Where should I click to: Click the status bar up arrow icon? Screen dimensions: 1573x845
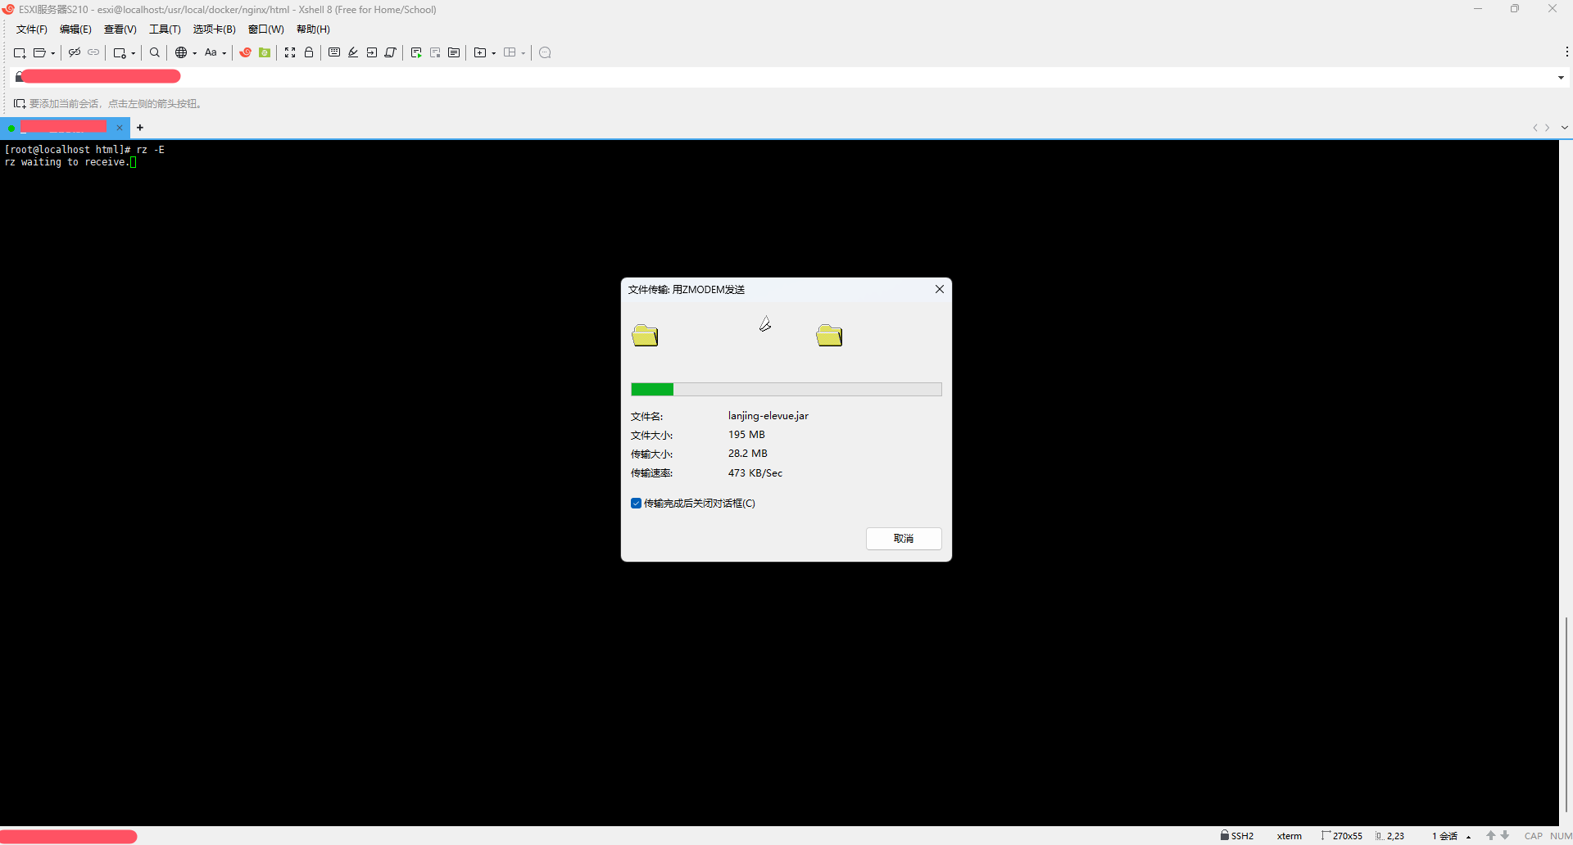(x=1491, y=836)
